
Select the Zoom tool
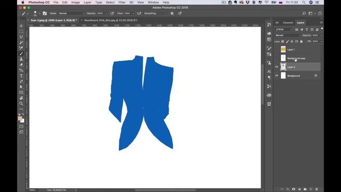click(x=21, y=103)
